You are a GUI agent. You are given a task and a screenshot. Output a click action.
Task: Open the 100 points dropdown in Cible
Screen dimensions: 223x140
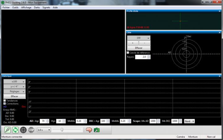pyautogui.click(x=139, y=38)
